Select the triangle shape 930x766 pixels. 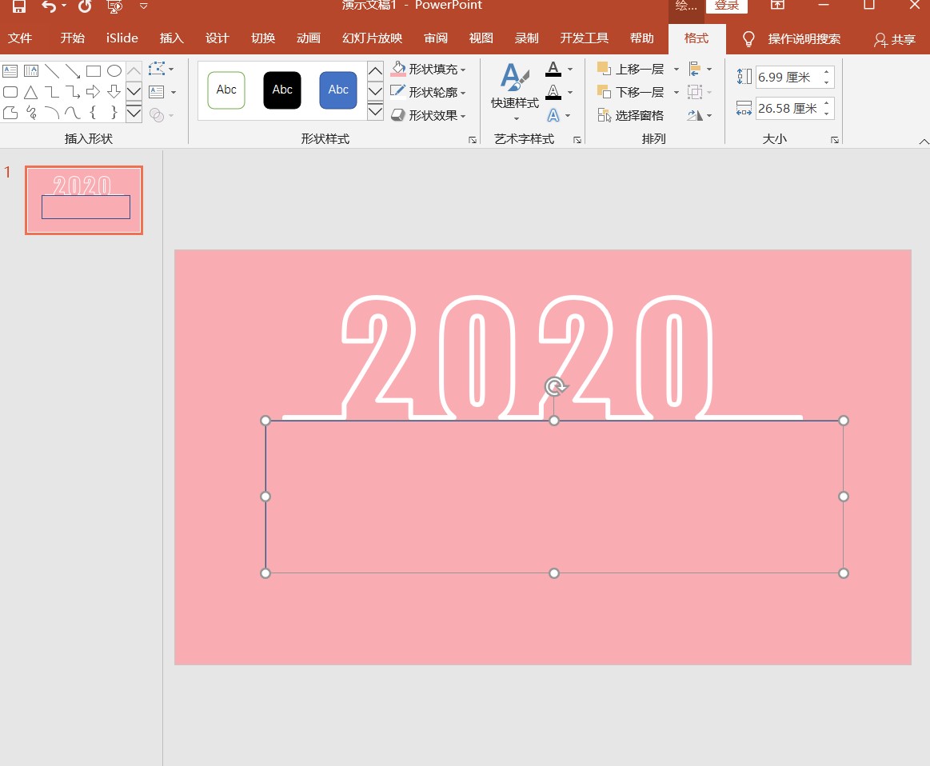pyautogui.click(x=31, y=92)
